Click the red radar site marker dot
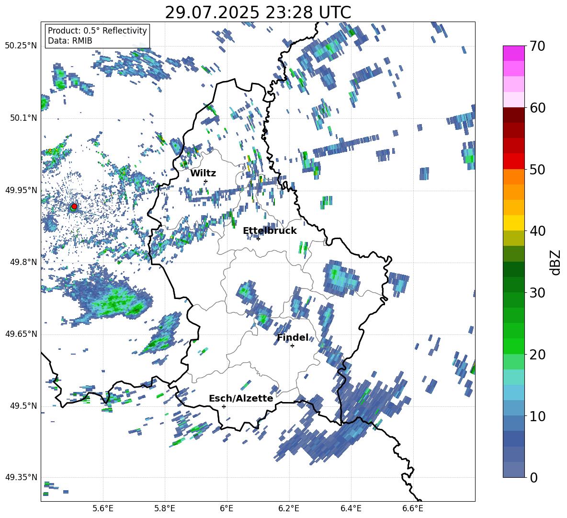Screen dimensions: 567x518 [74, 207]
